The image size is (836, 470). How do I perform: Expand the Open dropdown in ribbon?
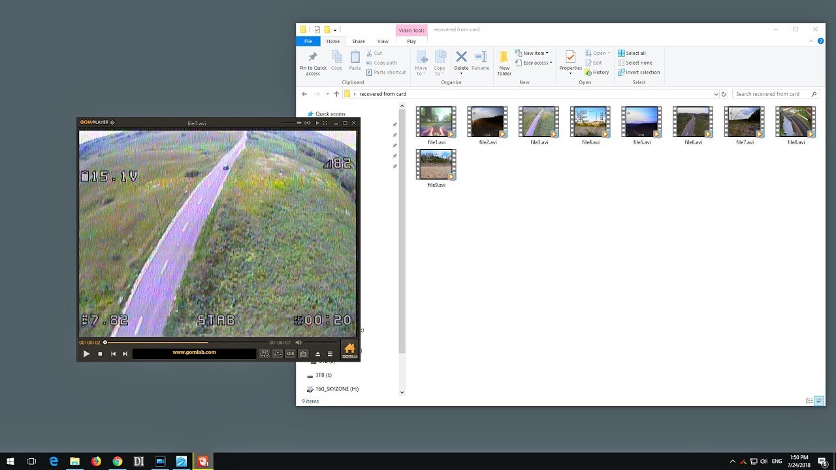pyautogui.click(x=598, y=54)
